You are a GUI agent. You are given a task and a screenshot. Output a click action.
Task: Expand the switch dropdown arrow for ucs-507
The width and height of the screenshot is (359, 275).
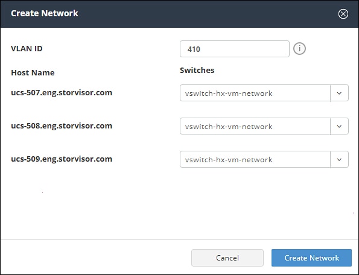point(339,93)
